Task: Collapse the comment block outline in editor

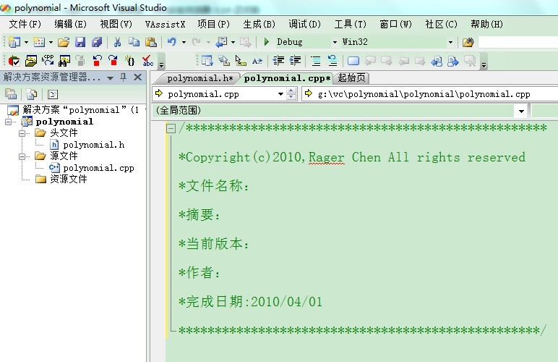Action: 171,128
